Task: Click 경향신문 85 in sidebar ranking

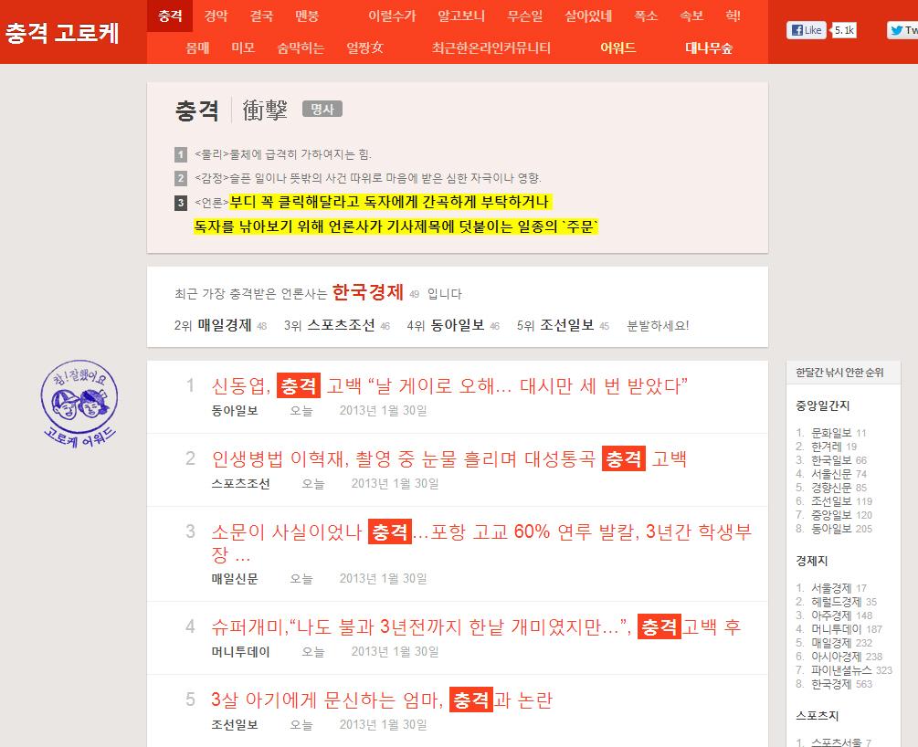Action: pyautogui.click(x=839, y=488)
